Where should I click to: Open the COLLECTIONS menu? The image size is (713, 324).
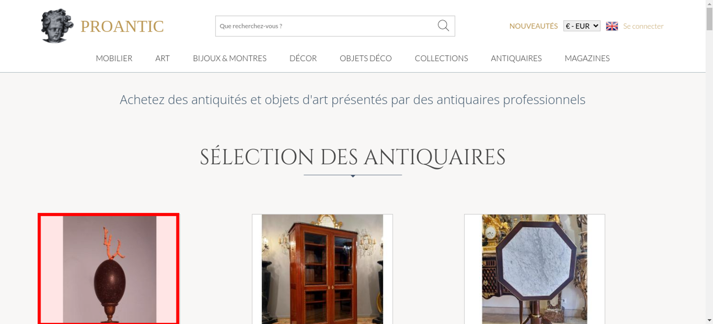coord(441,58)
